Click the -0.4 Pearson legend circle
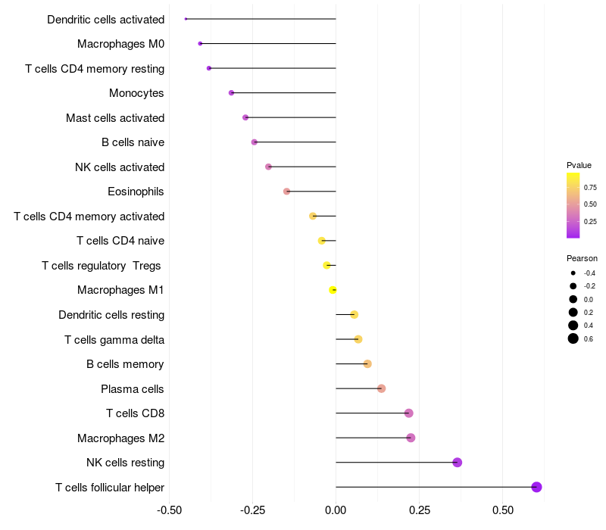 pyautogui.click(x=573, y=273)
